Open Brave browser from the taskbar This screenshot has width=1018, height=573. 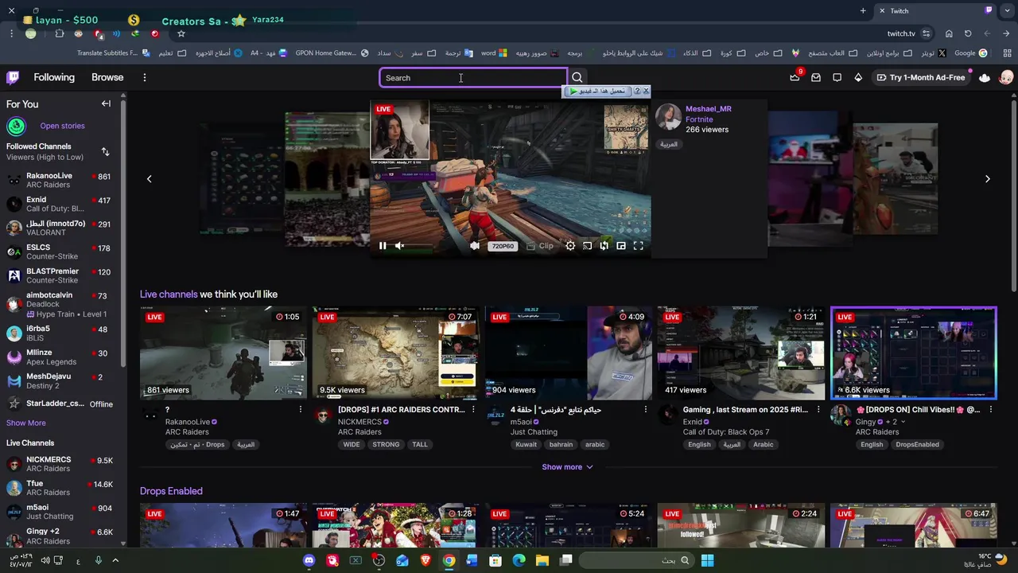425,560
